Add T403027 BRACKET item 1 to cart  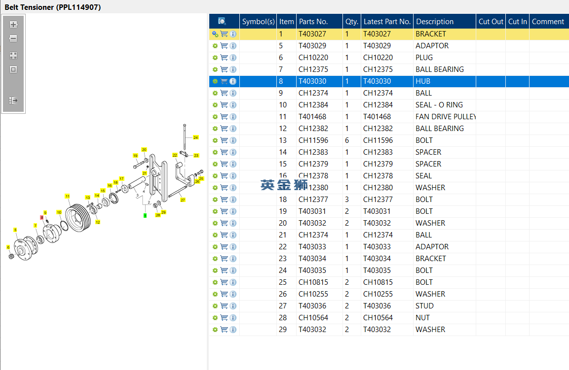tap(224, 34)
